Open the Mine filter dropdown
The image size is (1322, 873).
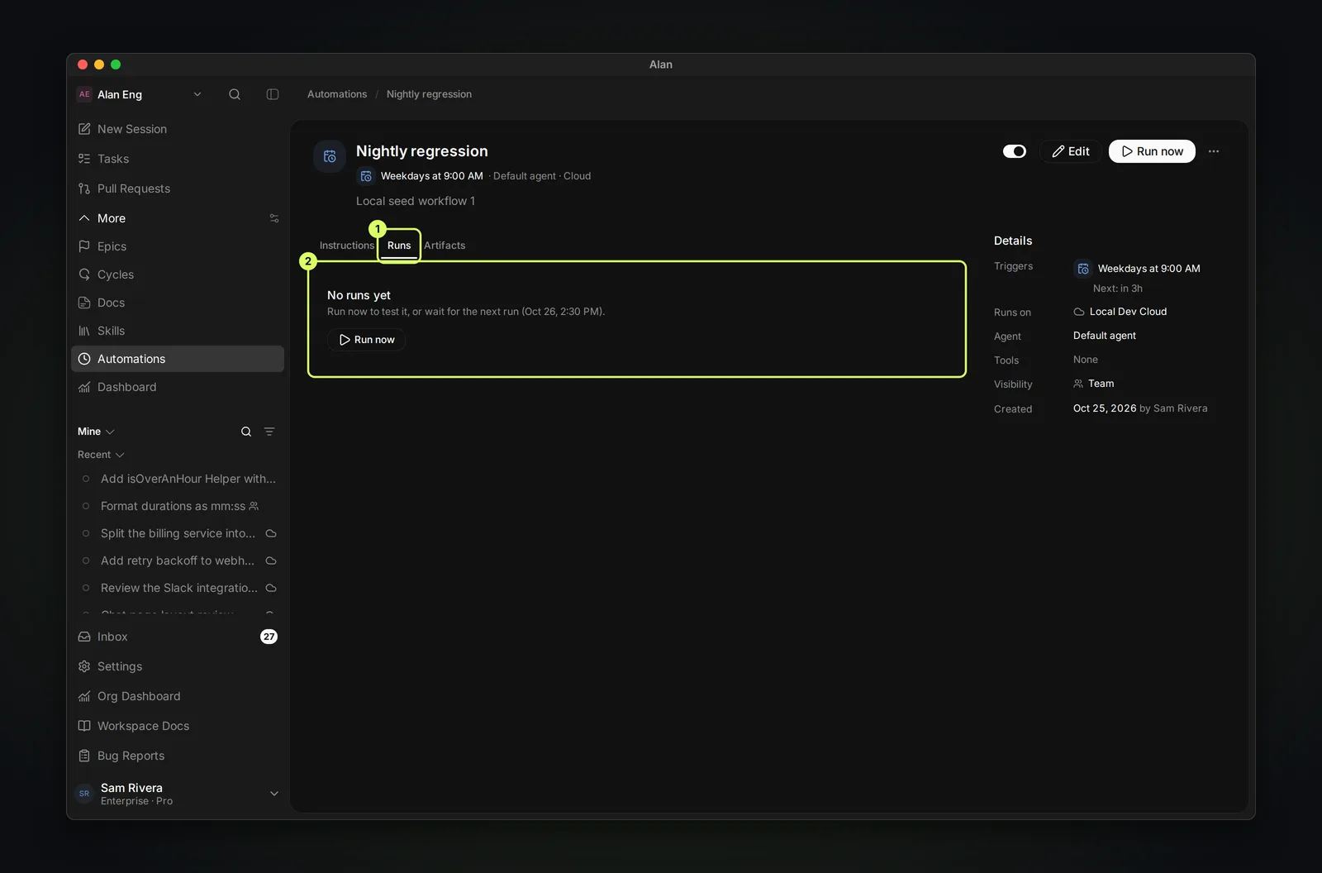(96, 432)
